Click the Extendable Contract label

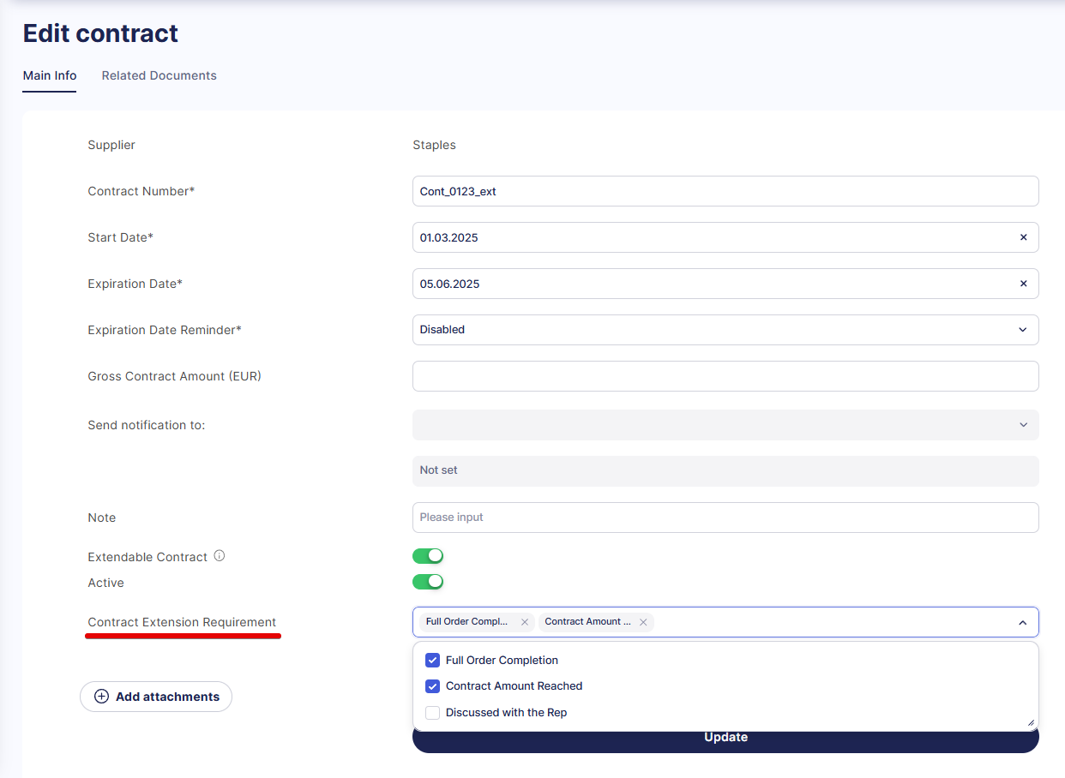click(147, 557)
